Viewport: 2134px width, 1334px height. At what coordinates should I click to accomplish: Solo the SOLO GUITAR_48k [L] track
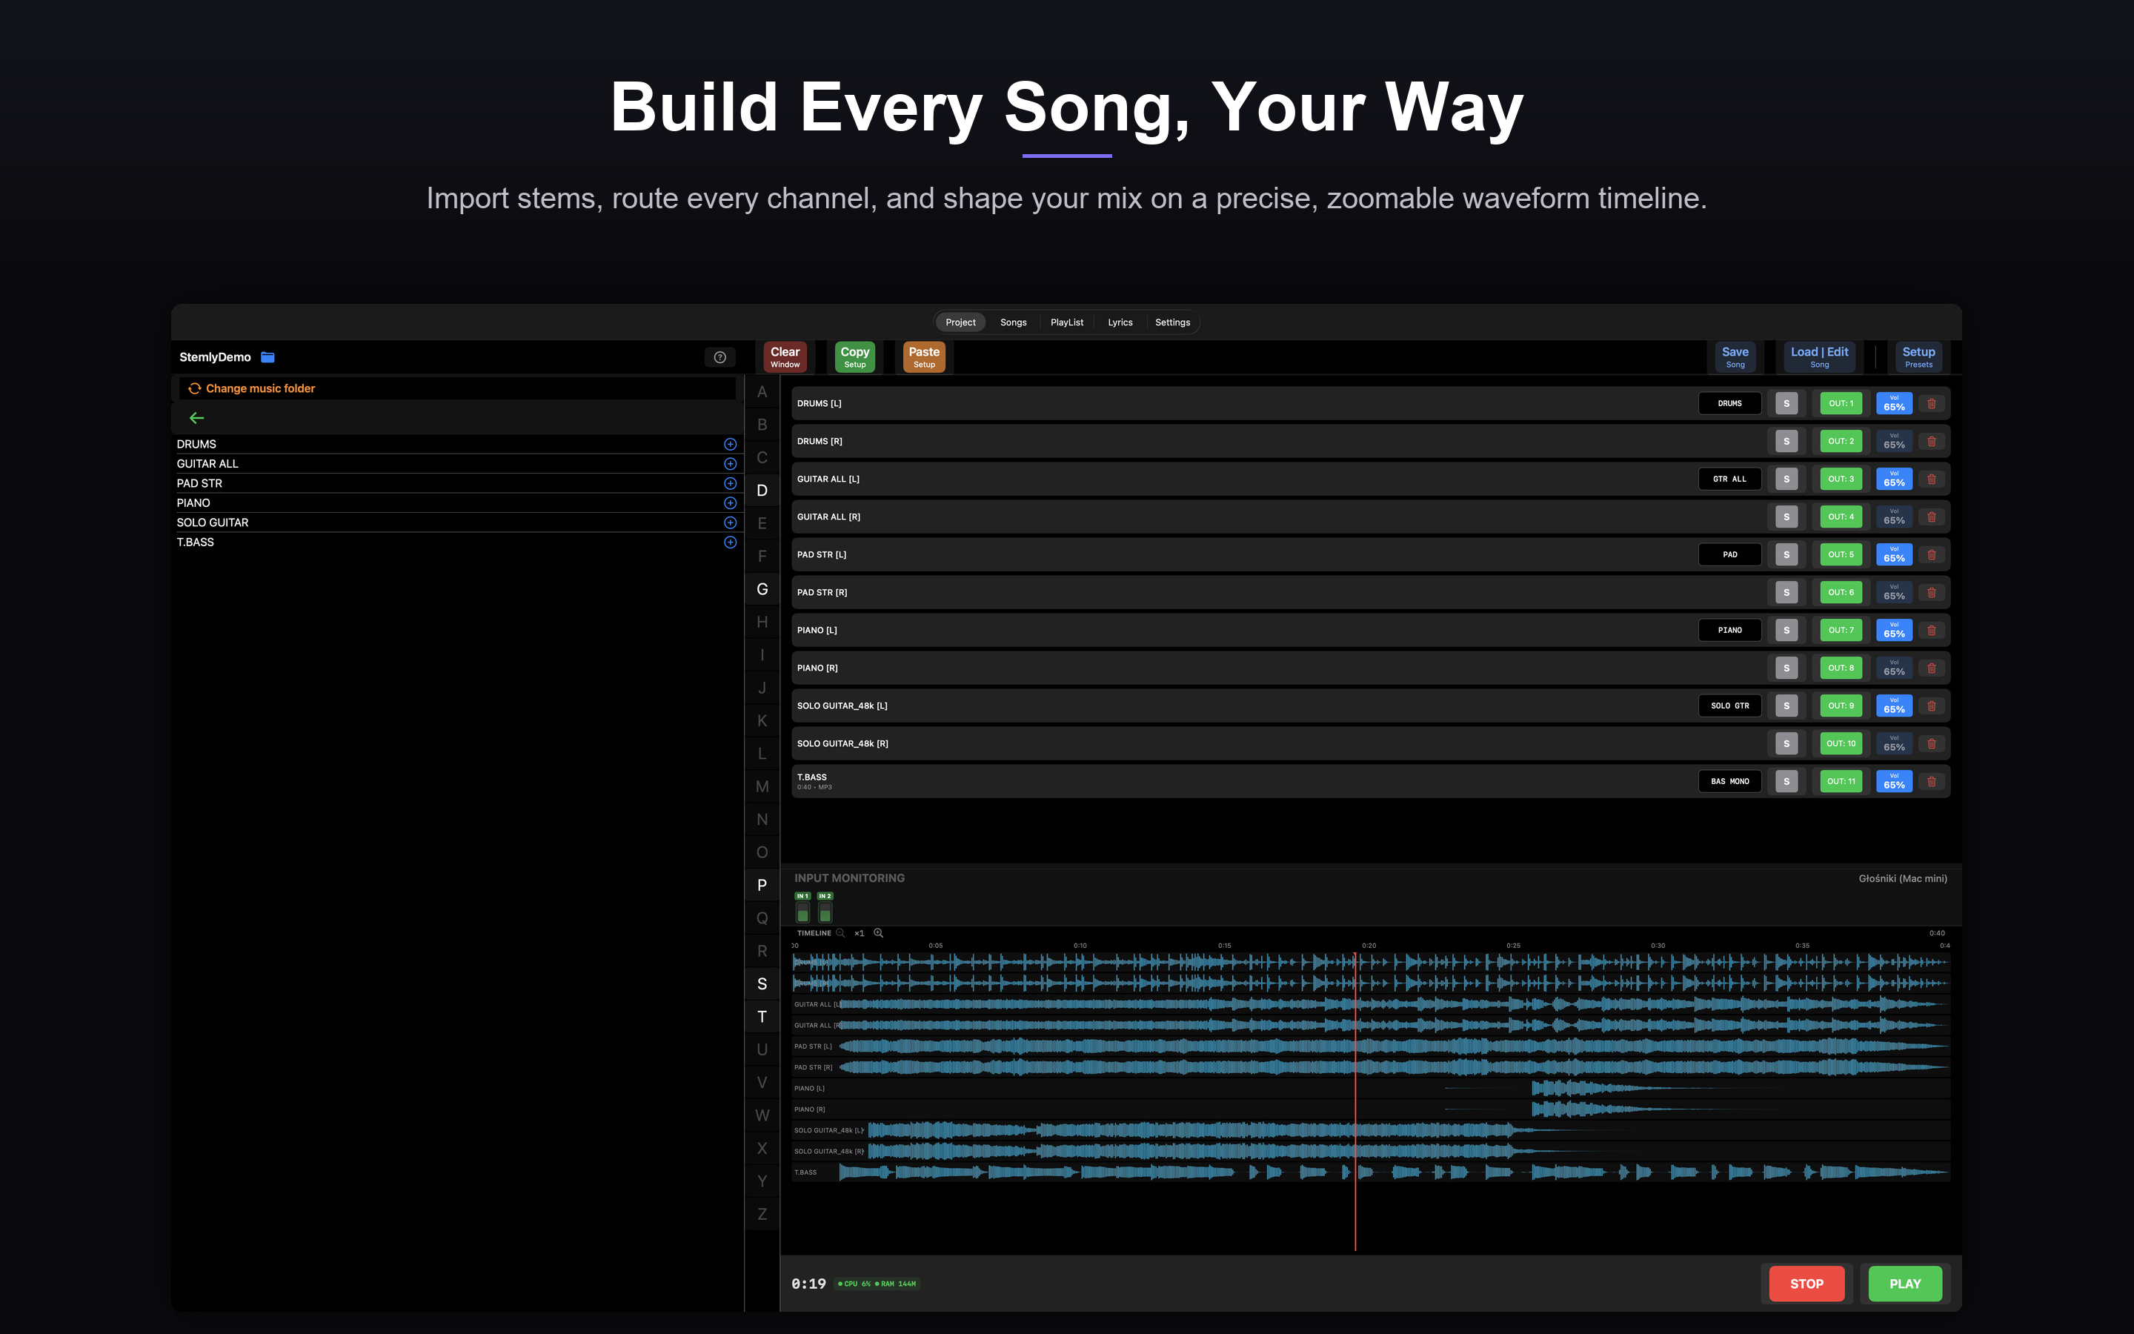point(1786,706)
